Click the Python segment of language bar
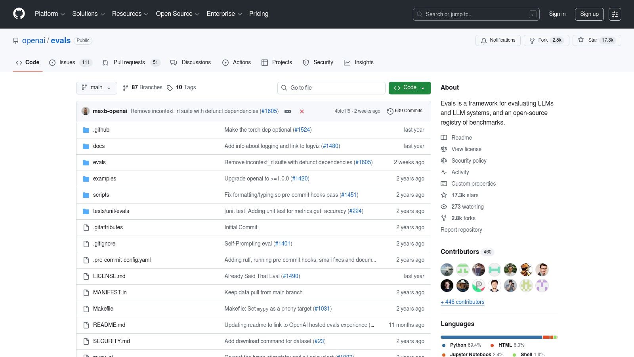634x357 pixels. pos(491,337)
